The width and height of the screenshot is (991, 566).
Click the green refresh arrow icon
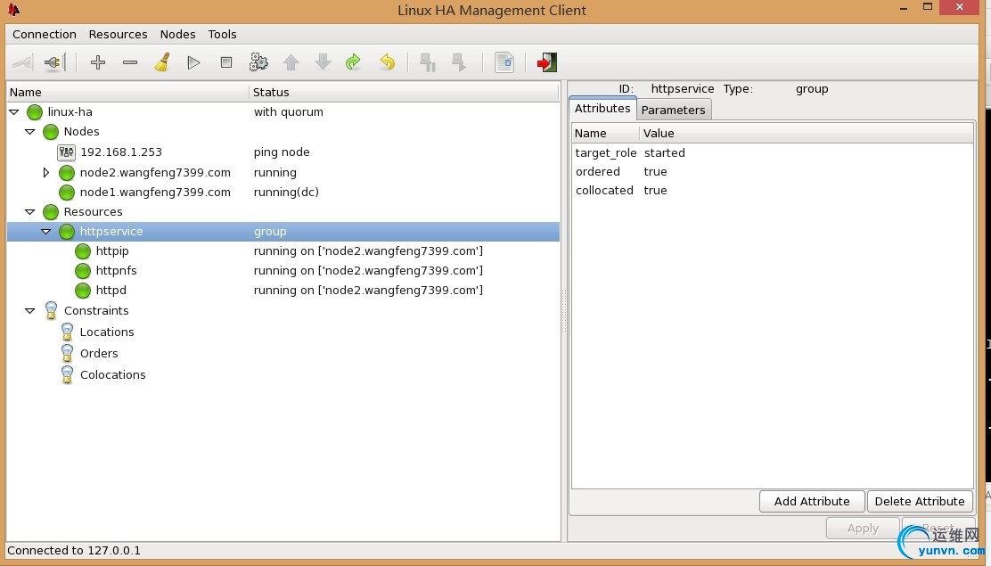[354, 62]
